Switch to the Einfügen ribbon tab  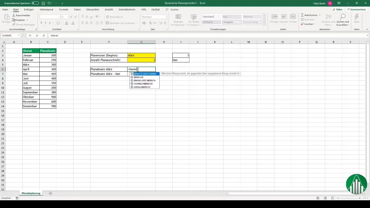pyautogui.click(x=29, y=10)
